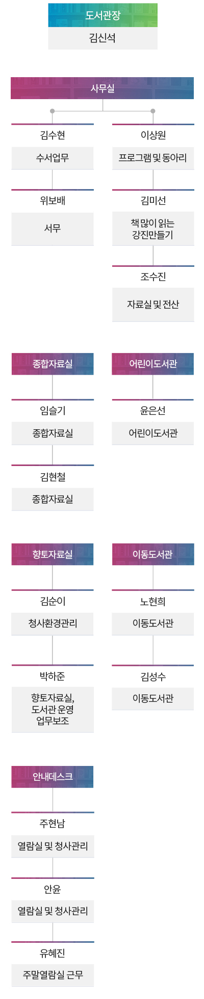This screenshot has height=999, width=204.
Task: Select staff member 김수현
Action: pos(53,135)
